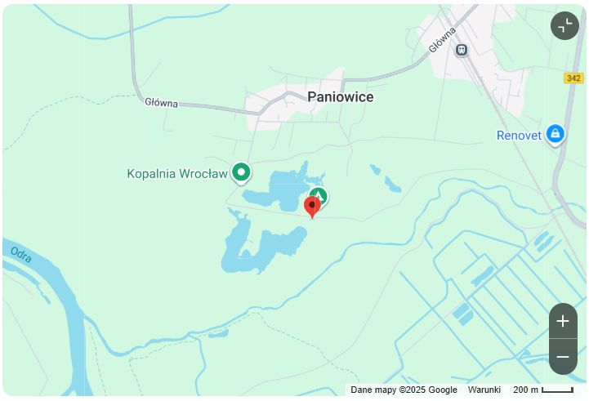
Task: Open the green campground marker
Action: tap(319, 194)
